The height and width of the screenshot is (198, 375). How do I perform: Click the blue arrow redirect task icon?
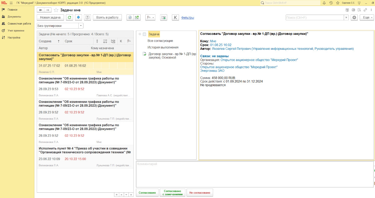pos(79,18)
